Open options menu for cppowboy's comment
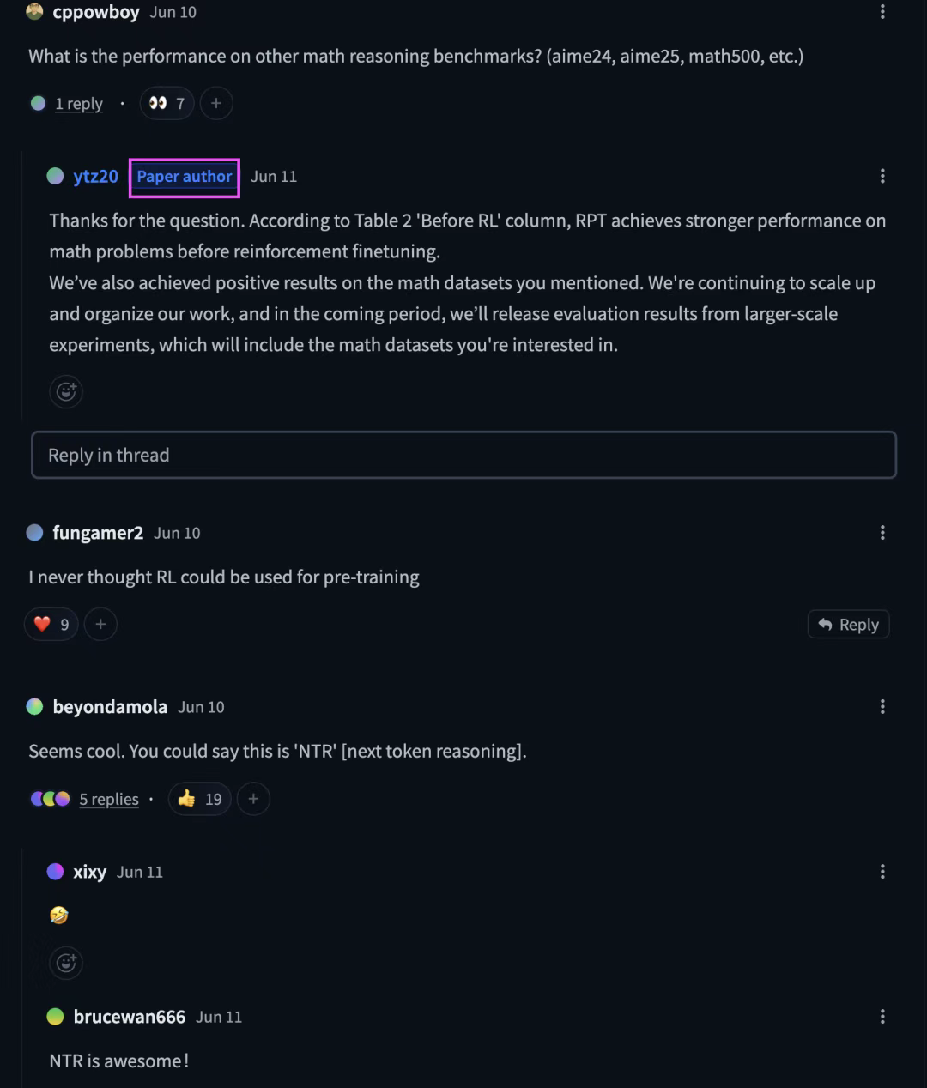 point(882,12)
